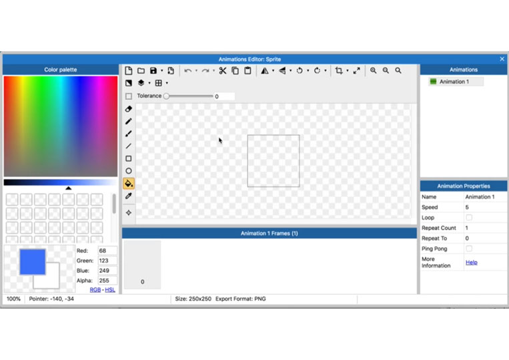The height and width of the screenshot is (360, 509).
Task: Click the Tolerance slider handle
Action: pyautogui.click(x=166, y=96)
